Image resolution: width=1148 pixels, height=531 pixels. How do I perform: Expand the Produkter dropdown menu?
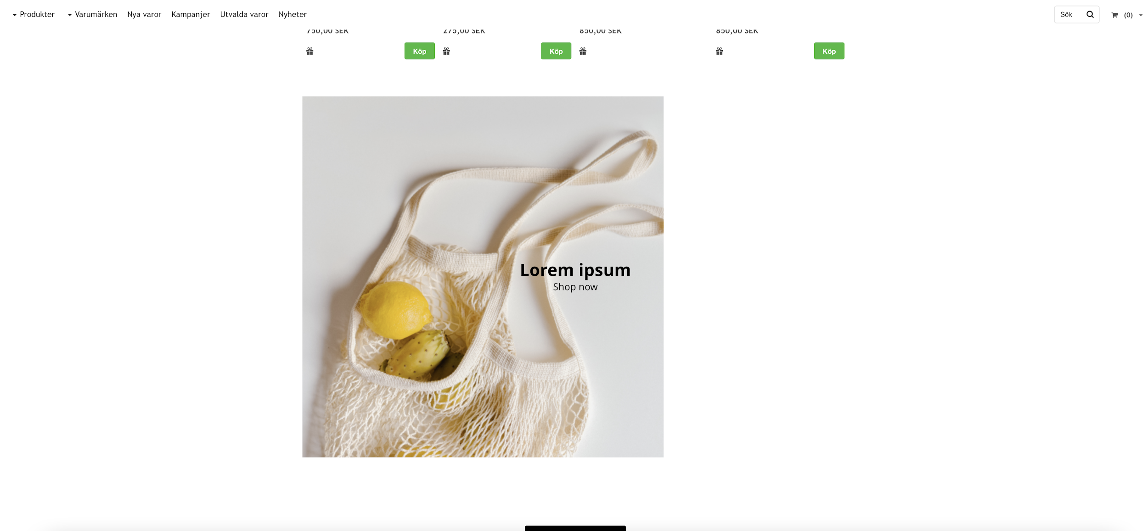[34, 14]
